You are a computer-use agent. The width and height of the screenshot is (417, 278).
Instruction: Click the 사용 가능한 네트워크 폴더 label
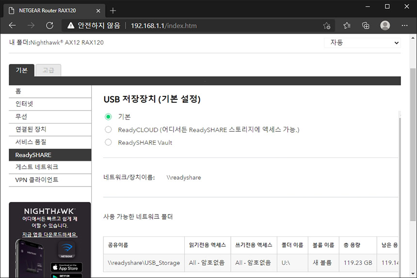click(x=138, y=216)
